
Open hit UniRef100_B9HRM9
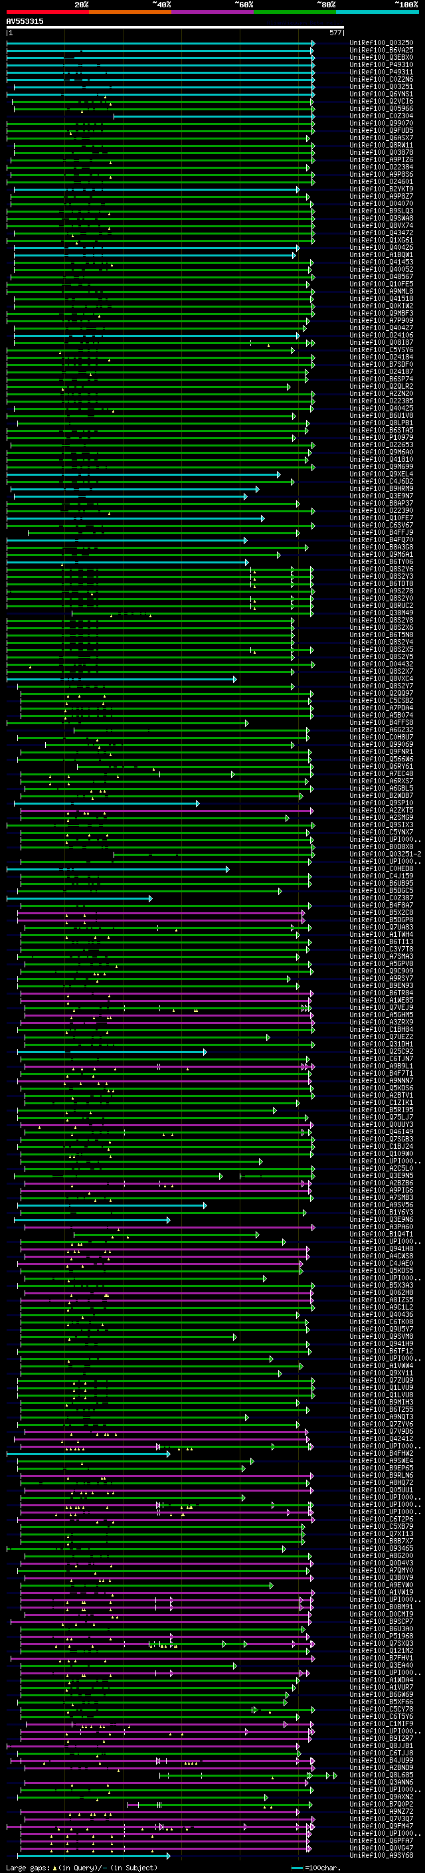point(381,488)
